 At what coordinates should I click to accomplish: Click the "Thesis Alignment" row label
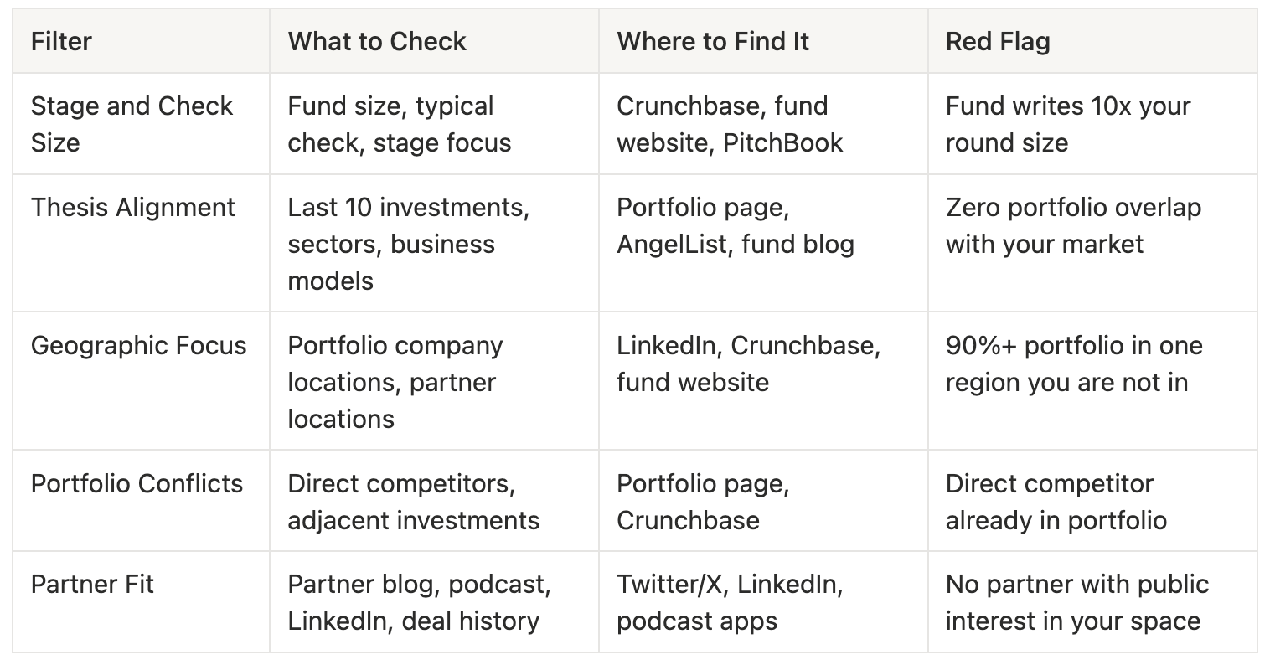click(132, 208)
